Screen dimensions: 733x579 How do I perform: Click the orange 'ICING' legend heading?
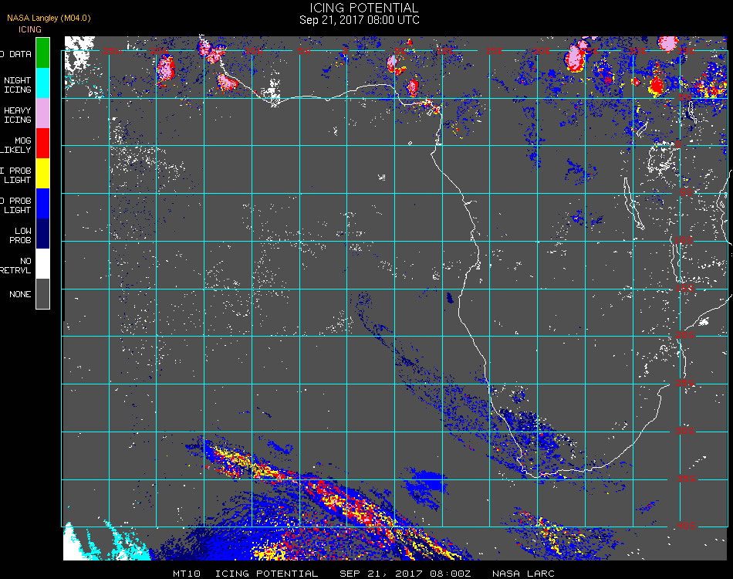pos(30,29)
